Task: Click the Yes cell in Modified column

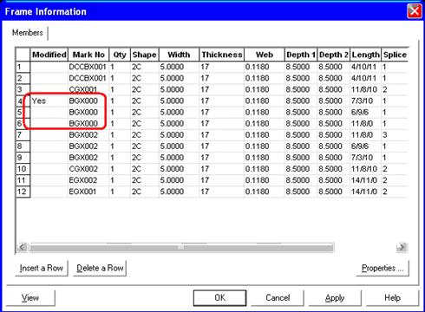Action: click(49, 101)
